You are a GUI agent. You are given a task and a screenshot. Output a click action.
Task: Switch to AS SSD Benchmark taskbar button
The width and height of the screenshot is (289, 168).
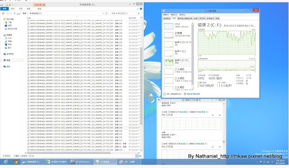tap(81, 162)
